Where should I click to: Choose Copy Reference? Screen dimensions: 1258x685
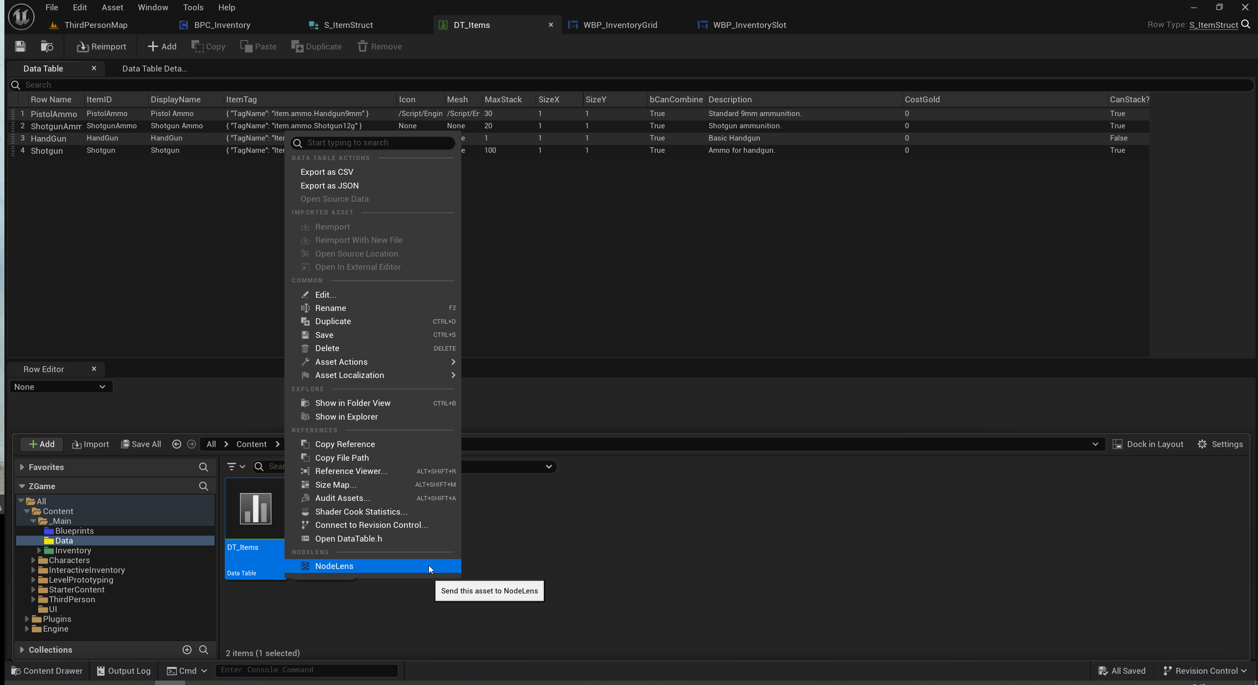373,444
